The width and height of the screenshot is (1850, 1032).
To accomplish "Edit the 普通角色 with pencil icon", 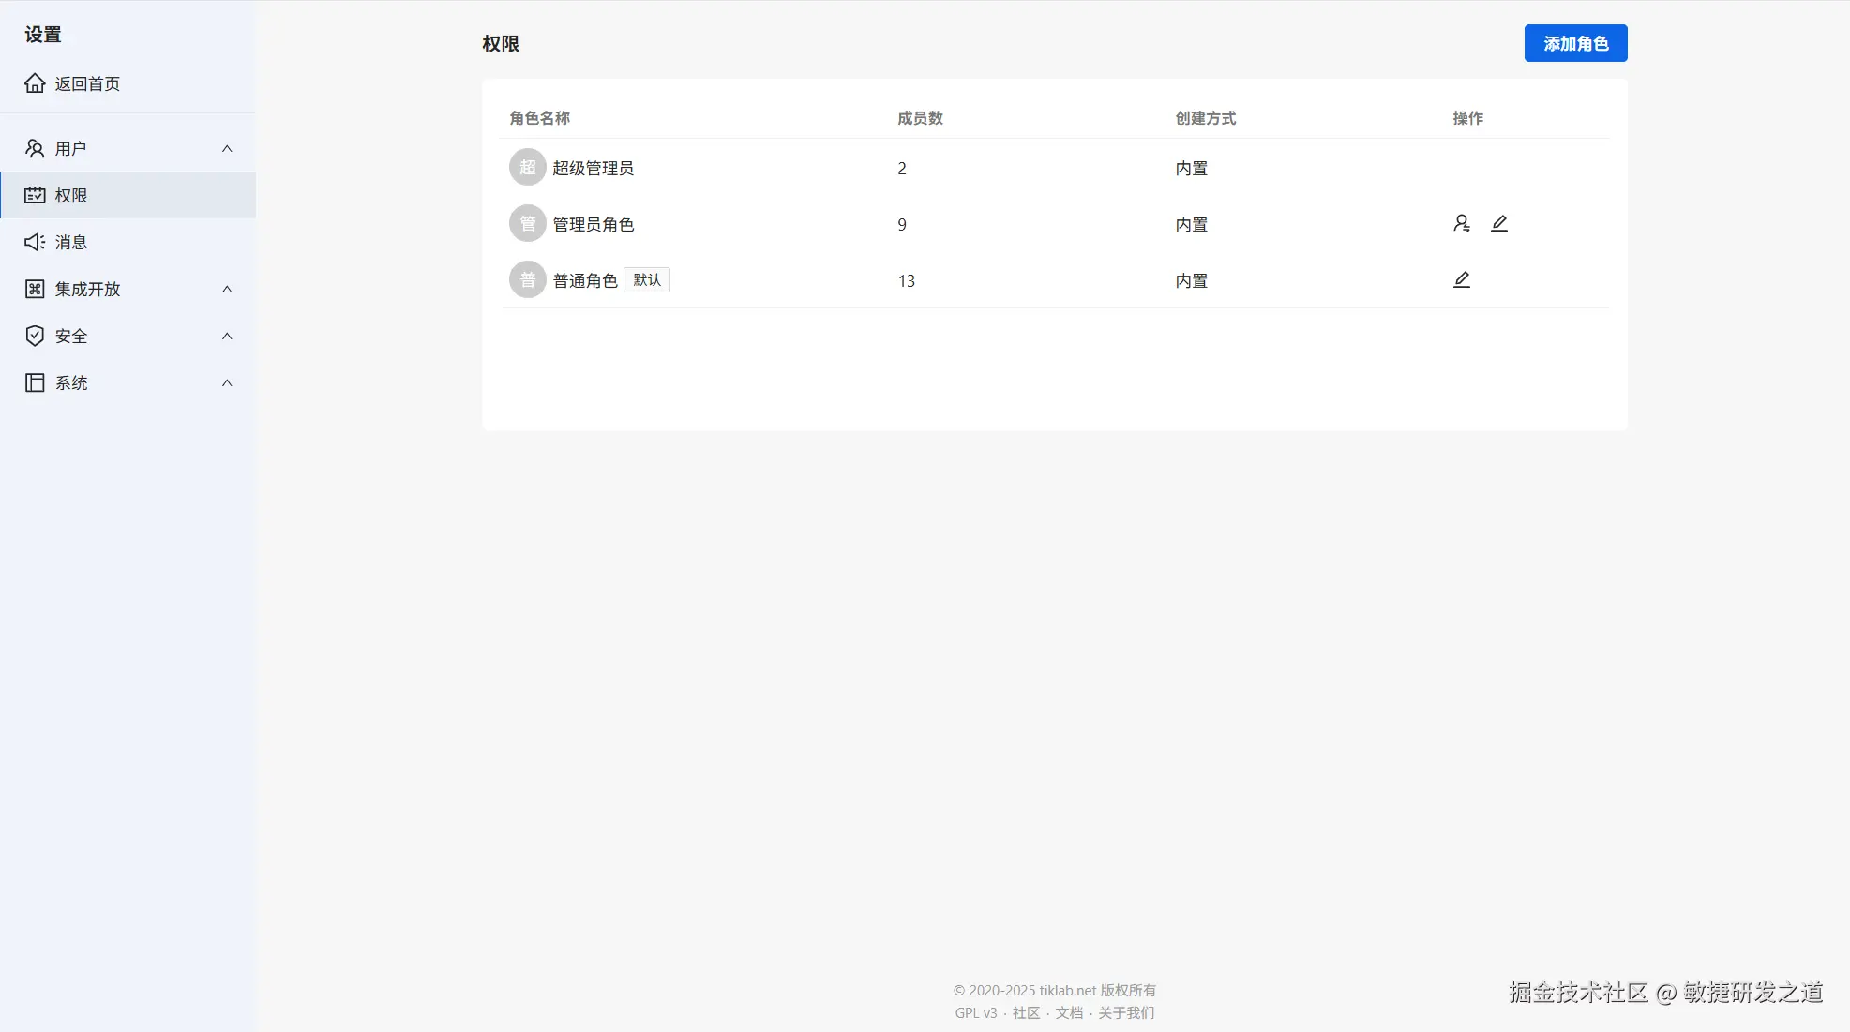I will tap(1461, 279).
